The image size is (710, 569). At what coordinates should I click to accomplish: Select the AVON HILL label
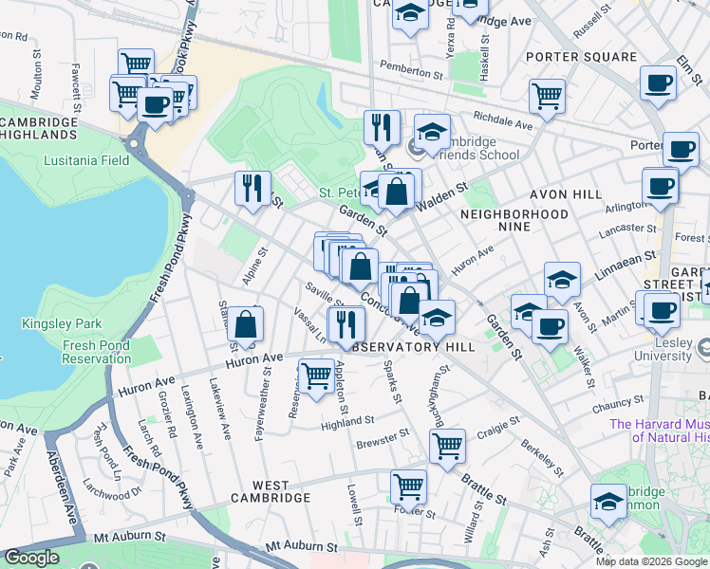566,195
